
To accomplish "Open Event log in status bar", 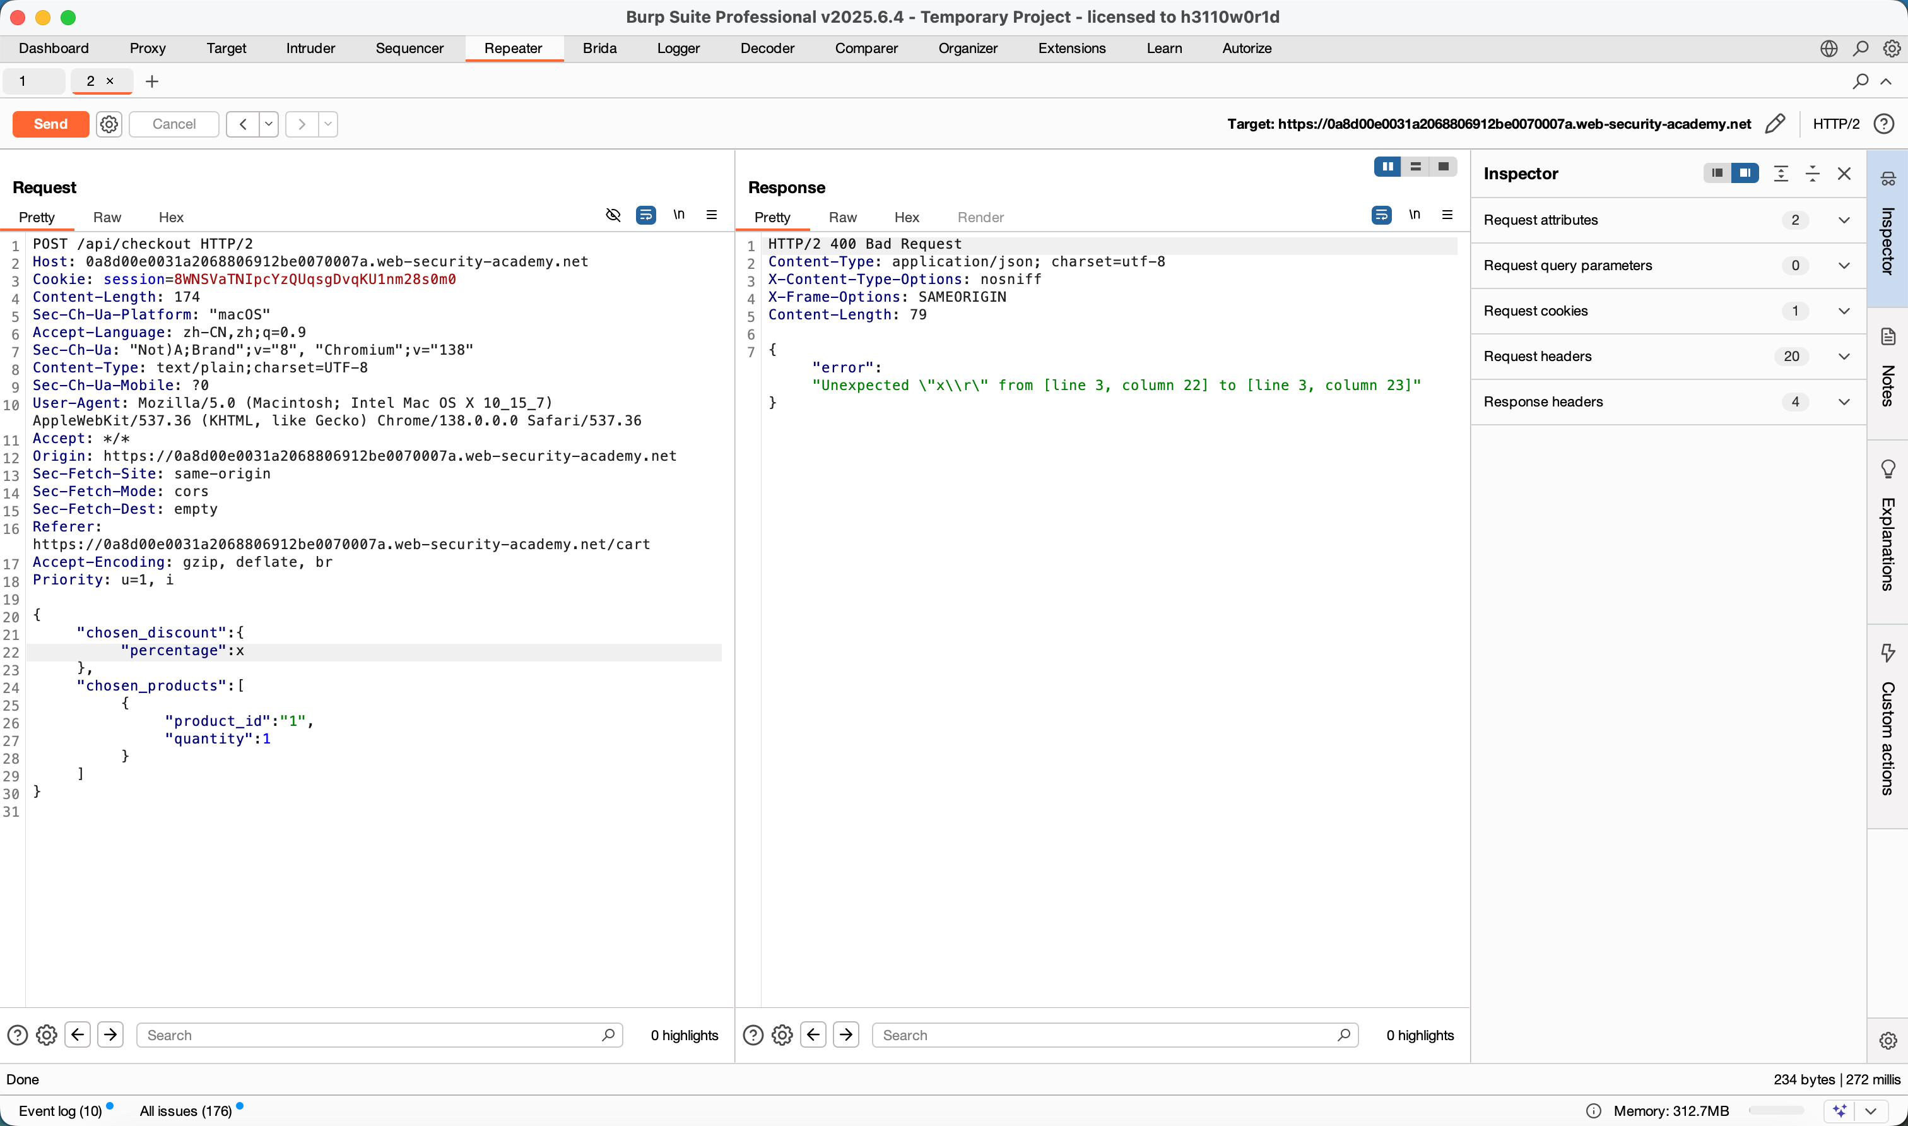I will pyautogui.click(x=60, y=1111).
